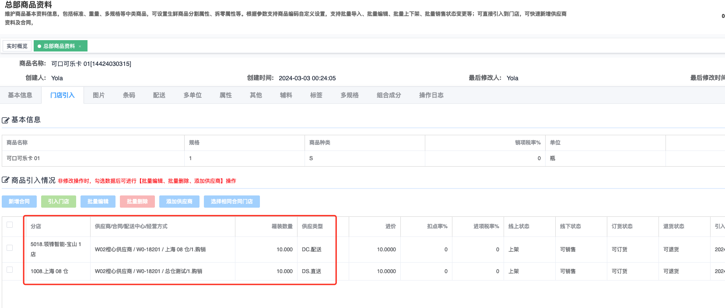The image size is (725, 308).
Task: Check the row for 5018.领锋智能-宝山 1 店
Action: tap(10, 248)
